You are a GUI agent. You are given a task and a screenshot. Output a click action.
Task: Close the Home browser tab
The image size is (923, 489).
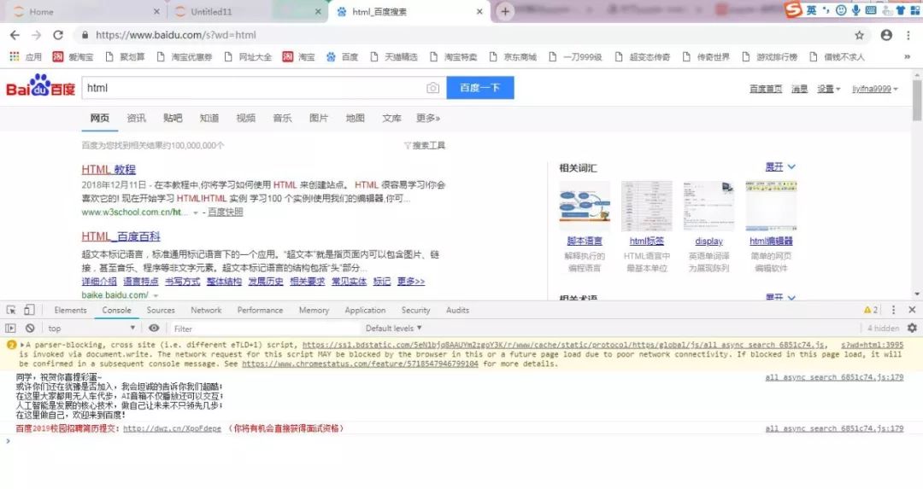pos(156,12)
